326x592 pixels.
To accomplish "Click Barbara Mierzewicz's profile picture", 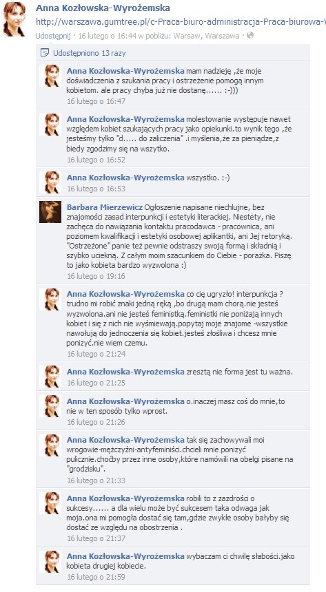I will coord(50,212).
